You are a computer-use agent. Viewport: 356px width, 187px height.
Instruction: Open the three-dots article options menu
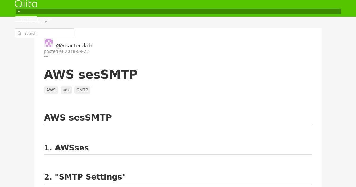point(46,56)
